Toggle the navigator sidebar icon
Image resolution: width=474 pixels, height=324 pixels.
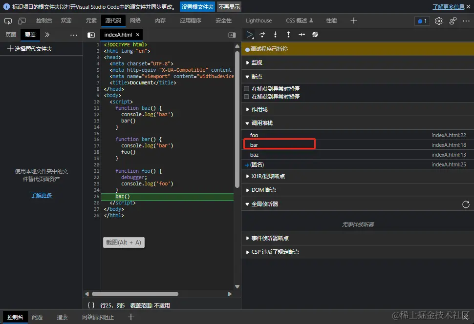(91, 35)
